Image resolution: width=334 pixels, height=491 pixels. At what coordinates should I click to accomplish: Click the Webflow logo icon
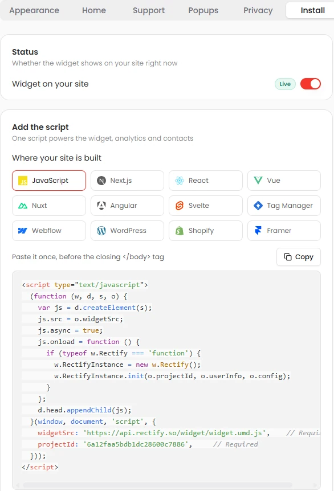click(x=23, y=231)
